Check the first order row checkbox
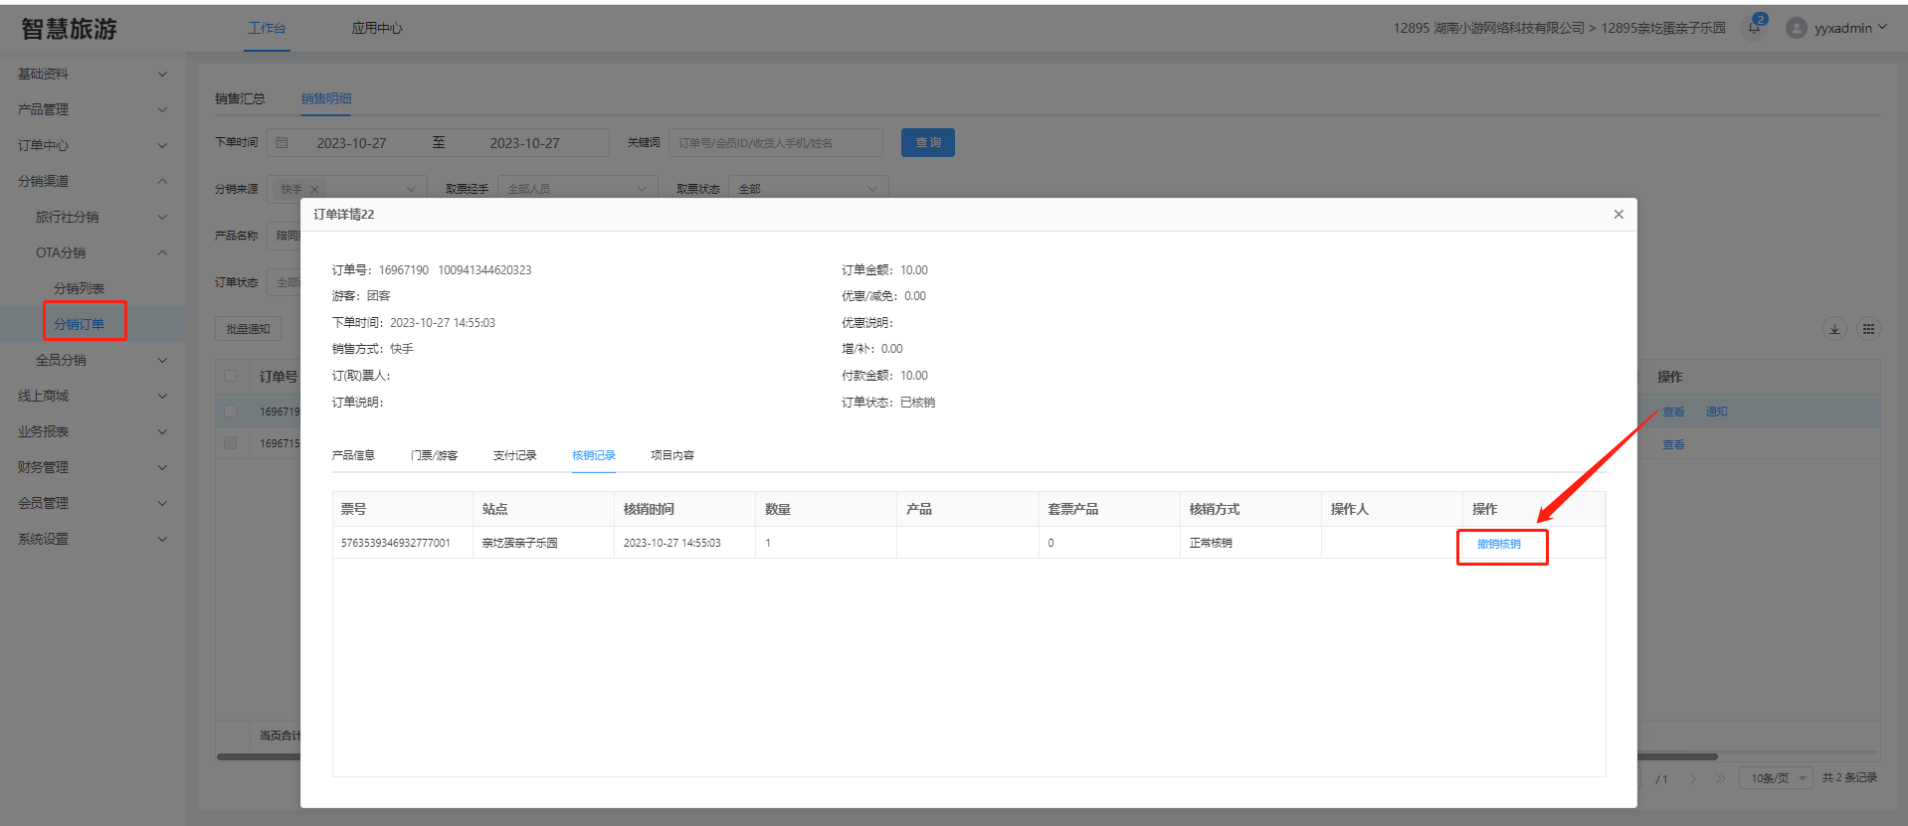Image resolution: width=1908 pixels, height=826 pixels. click(231, 412)
